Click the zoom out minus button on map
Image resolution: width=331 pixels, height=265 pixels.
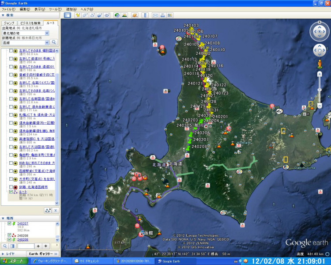320,106
